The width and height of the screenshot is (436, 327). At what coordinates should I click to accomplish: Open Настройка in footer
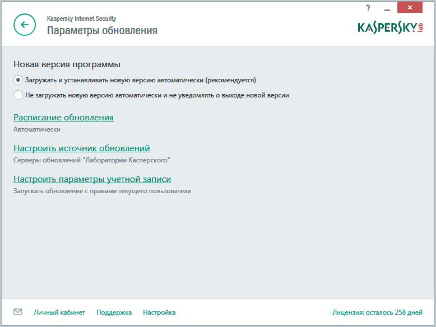(x=159, y=312)
